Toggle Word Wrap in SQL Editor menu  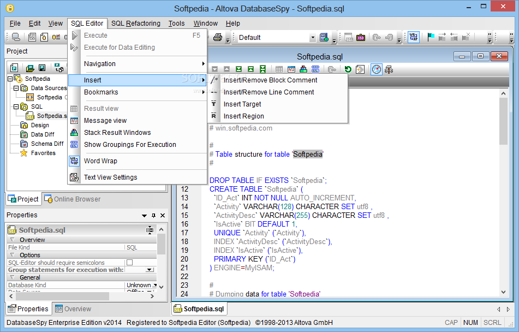pos(137,161)
